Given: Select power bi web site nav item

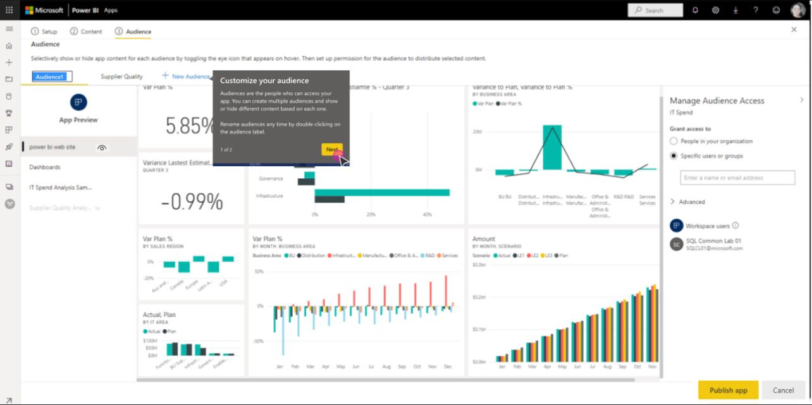Looking at the screenshot, I should pyautogui.click(x=78, y=147).
